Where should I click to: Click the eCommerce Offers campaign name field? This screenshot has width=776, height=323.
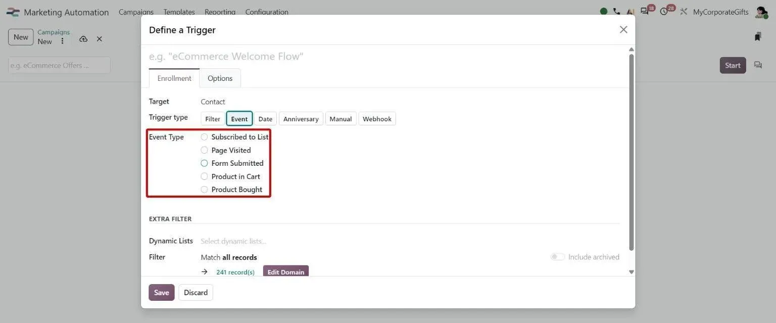click(59, 65)
